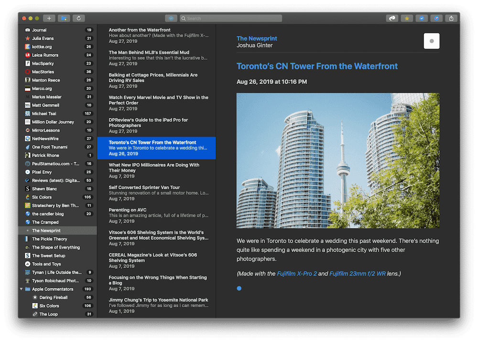
Task: Select the kottke.org feed icon
Action: coord(27,47)
